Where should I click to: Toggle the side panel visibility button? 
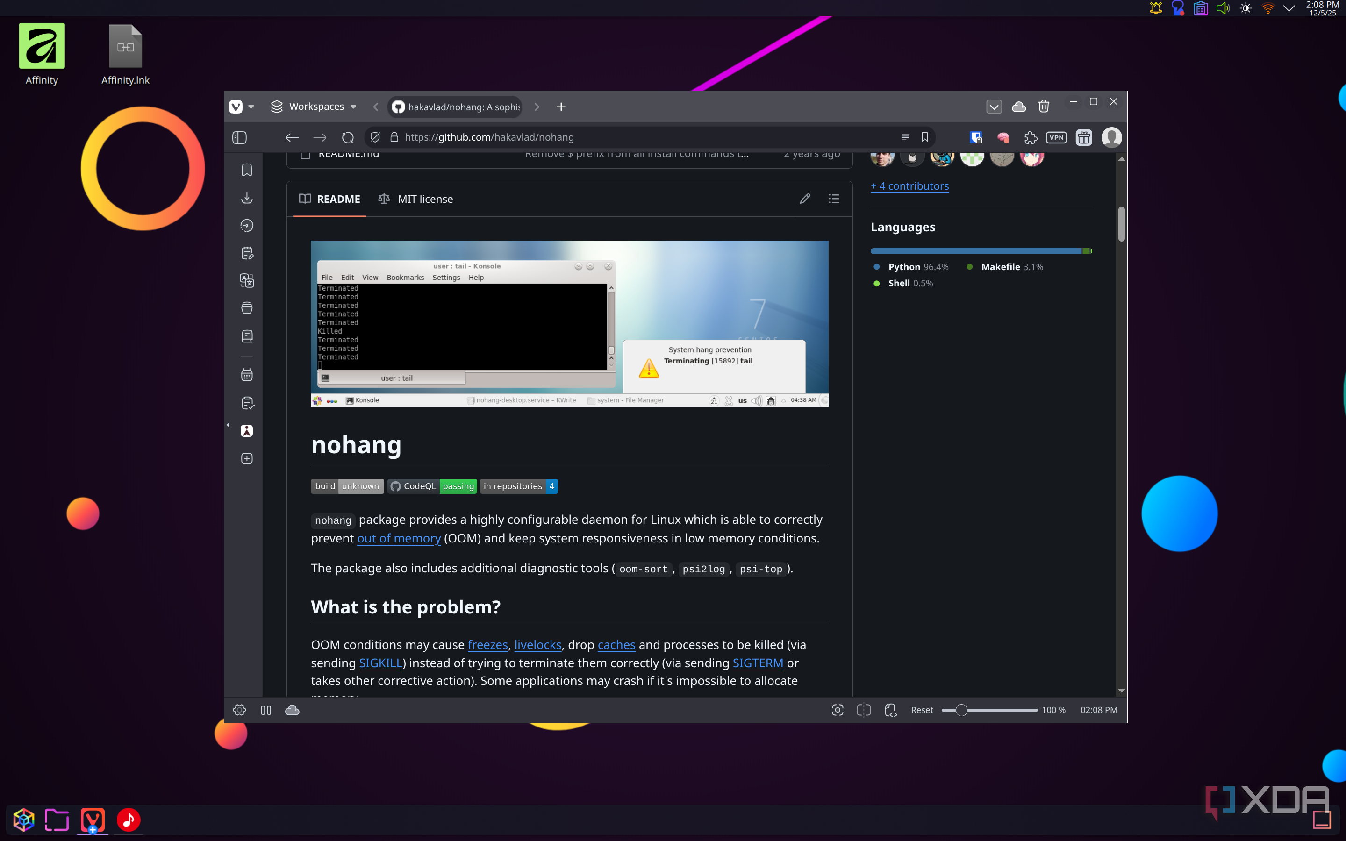pyautogui.click(x=239, y=137)
